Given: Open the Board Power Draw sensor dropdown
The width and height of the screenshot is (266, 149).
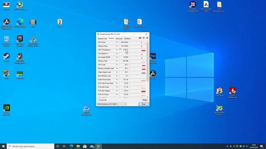Looking at the screenshot, I should click(x=117, y=79).
